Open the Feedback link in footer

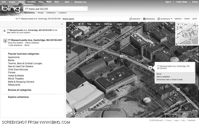[191, 120]
